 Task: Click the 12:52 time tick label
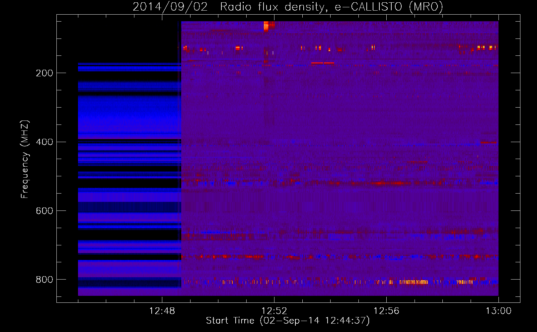pyautogui.click(x=274, y=311)
